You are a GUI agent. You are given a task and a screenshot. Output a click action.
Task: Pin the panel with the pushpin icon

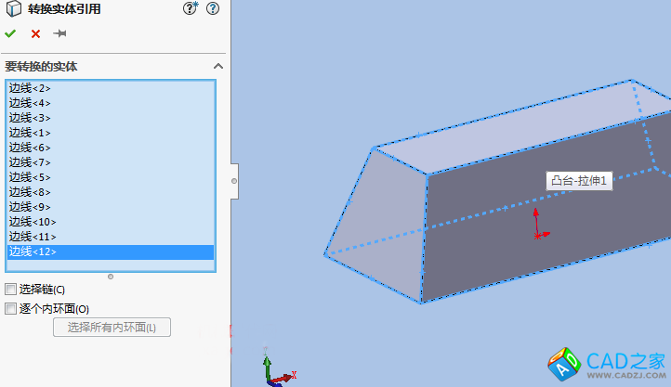[x=60, y=33]
